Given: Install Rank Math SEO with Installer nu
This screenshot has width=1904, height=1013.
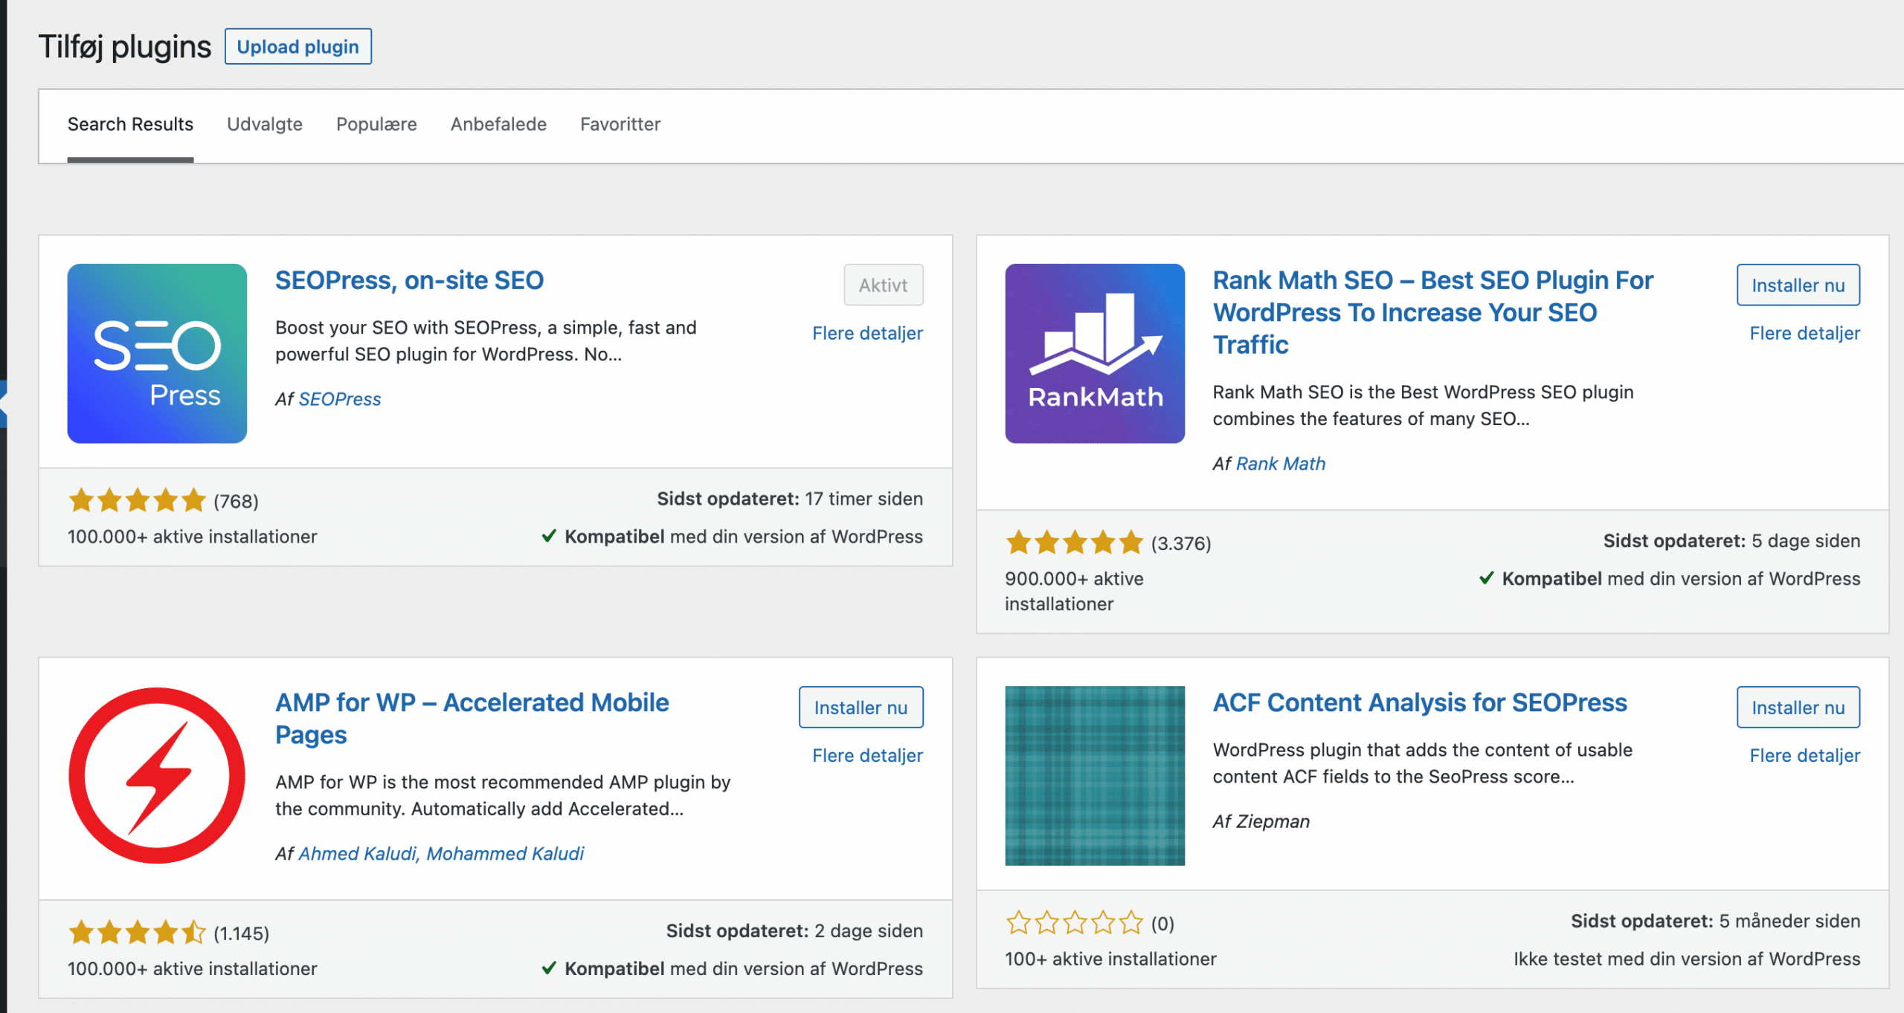Looking at the screenshot, I should pyautogui.click(x=1798, y=285).
